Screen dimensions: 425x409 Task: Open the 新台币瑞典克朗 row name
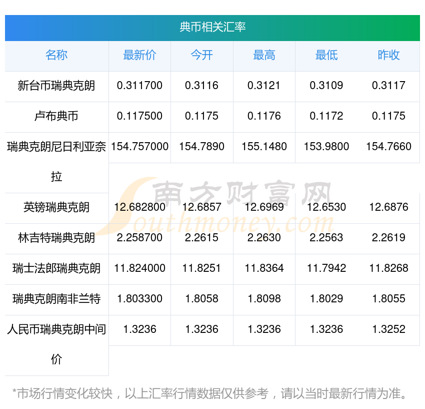(x=56, y=86)
